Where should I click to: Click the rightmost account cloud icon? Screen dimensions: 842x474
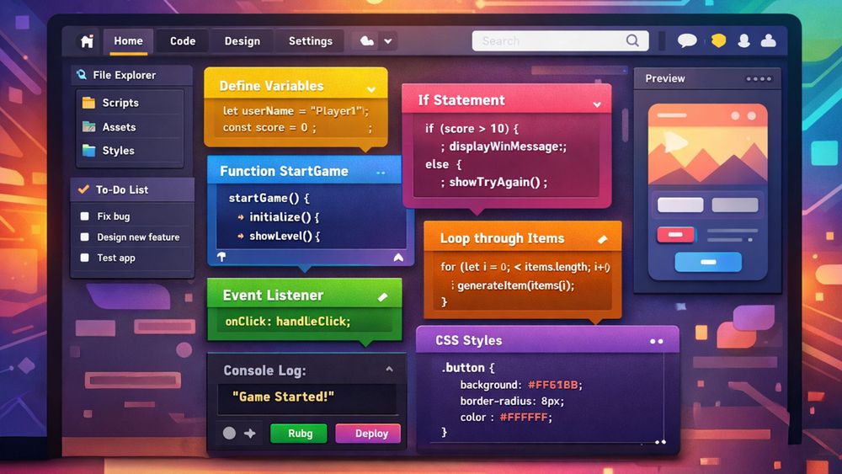click(x=769, y=40)
